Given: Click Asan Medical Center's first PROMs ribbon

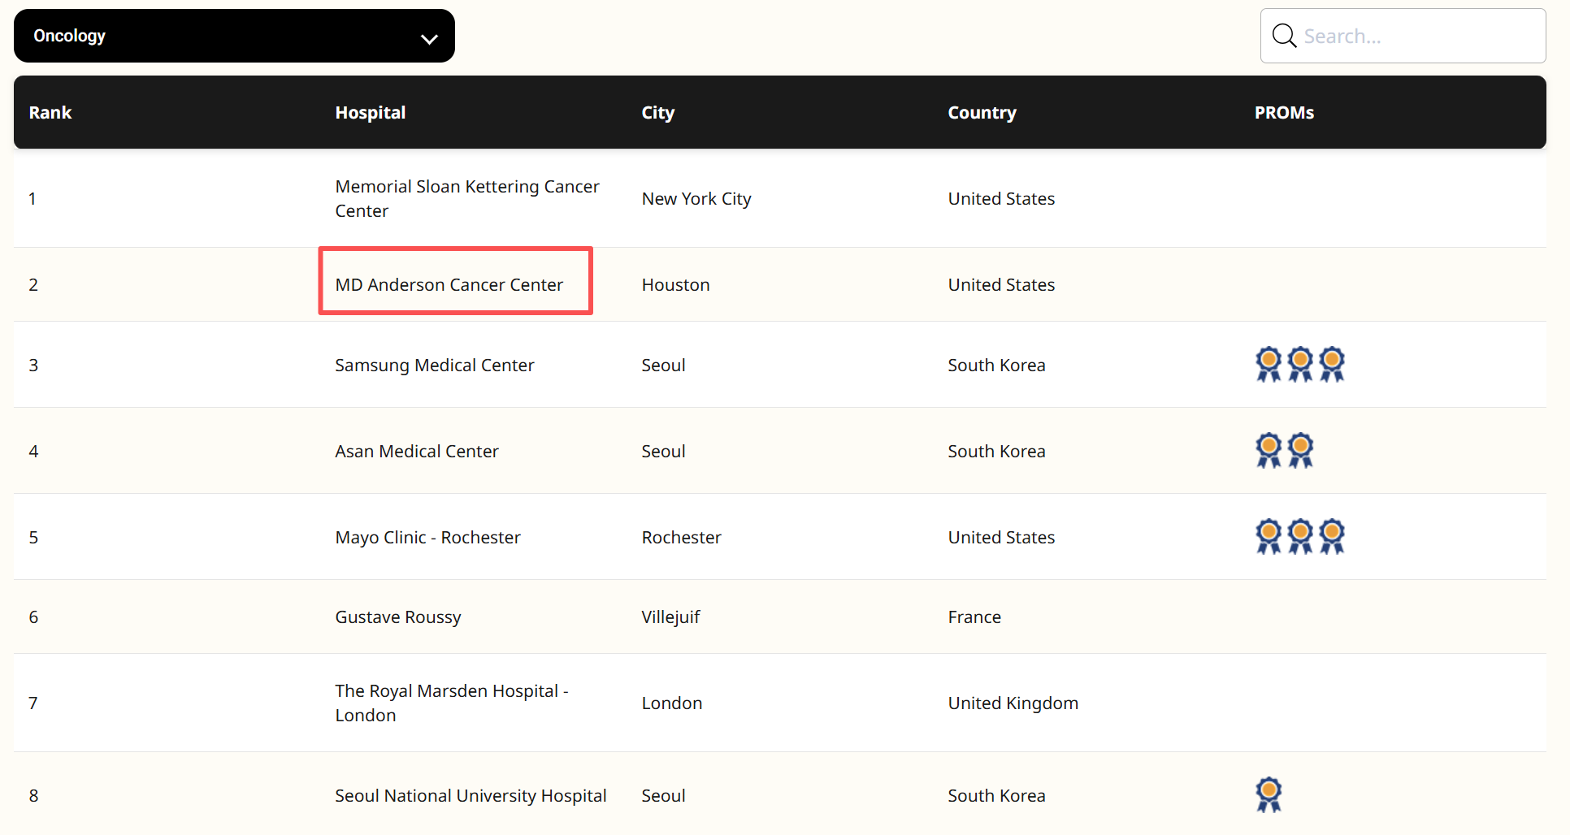Looking at the screenshot, I should [x=1268, y=450].
